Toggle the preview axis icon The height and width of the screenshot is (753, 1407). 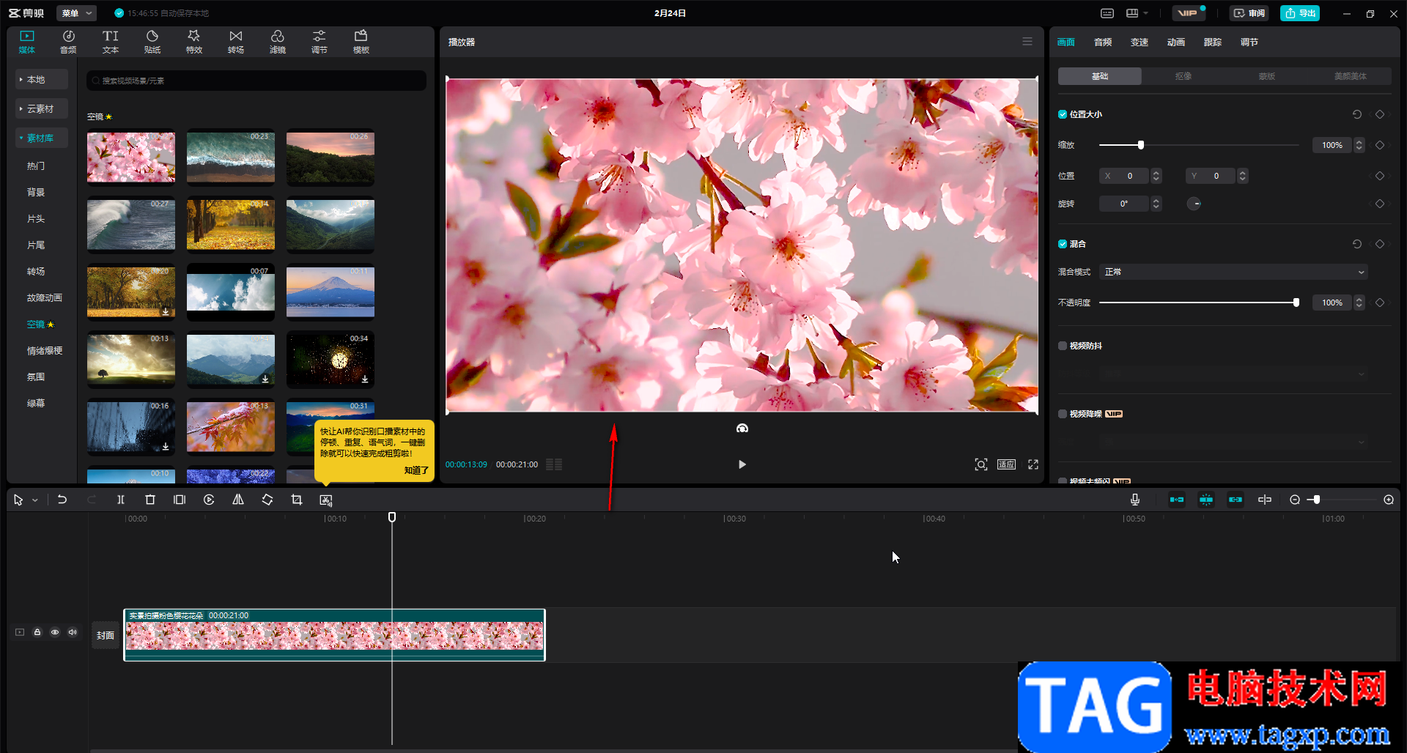[1265, 500]
